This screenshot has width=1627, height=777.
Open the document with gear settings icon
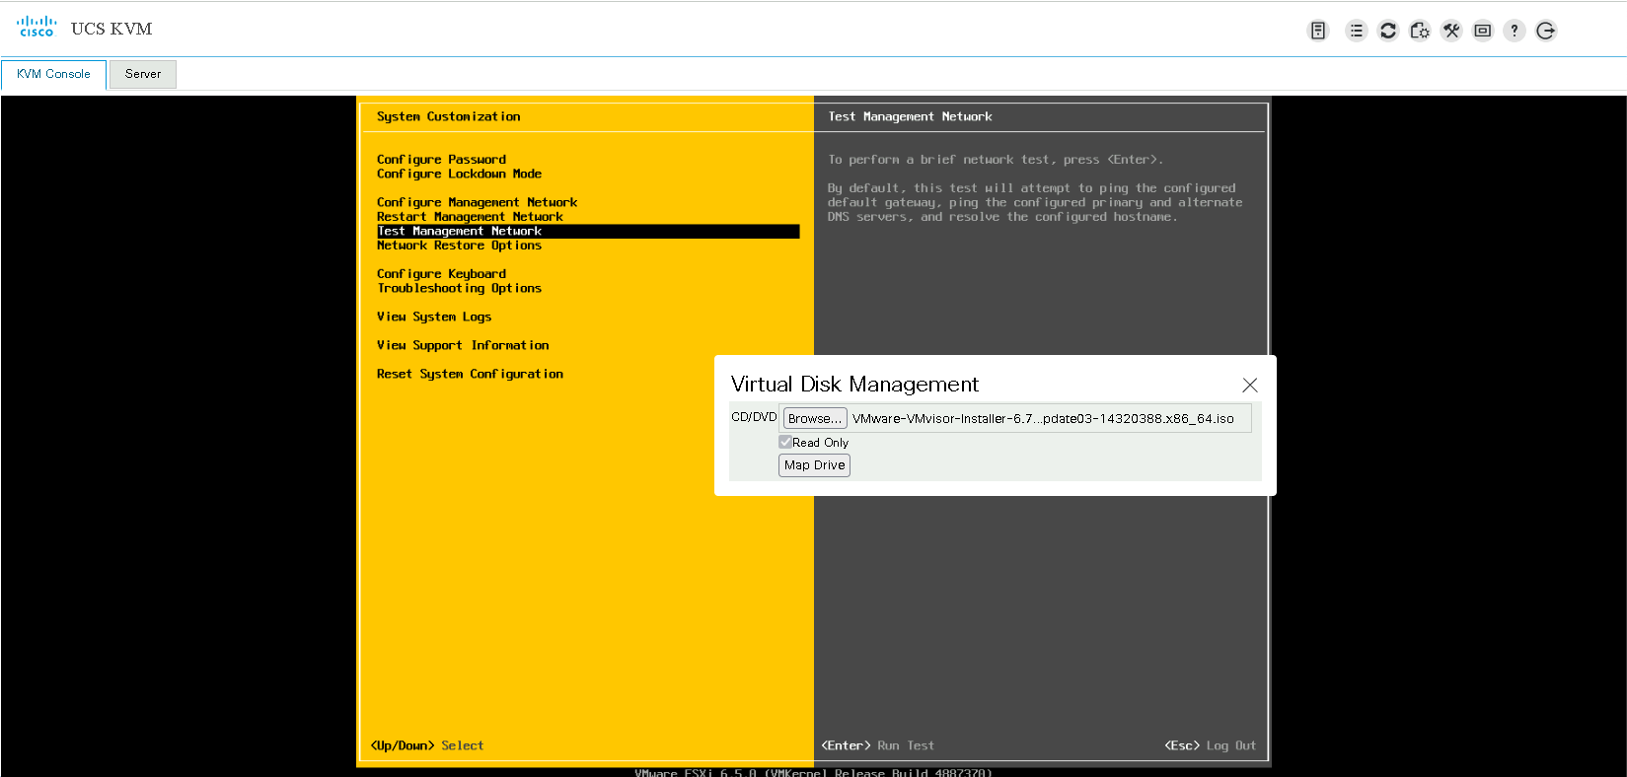1420,31
